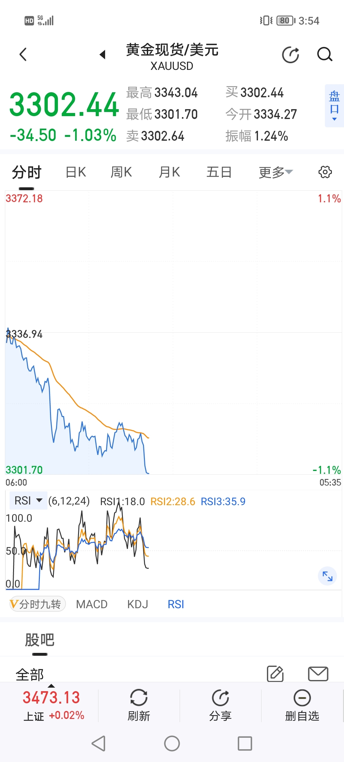Open the search magnifier icon
This screenshot has width=344, height=762.
[325, 54]
